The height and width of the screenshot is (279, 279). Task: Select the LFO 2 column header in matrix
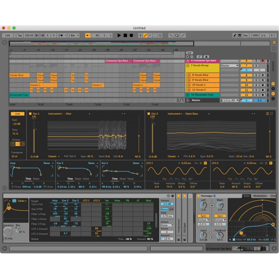pos(96,200)
